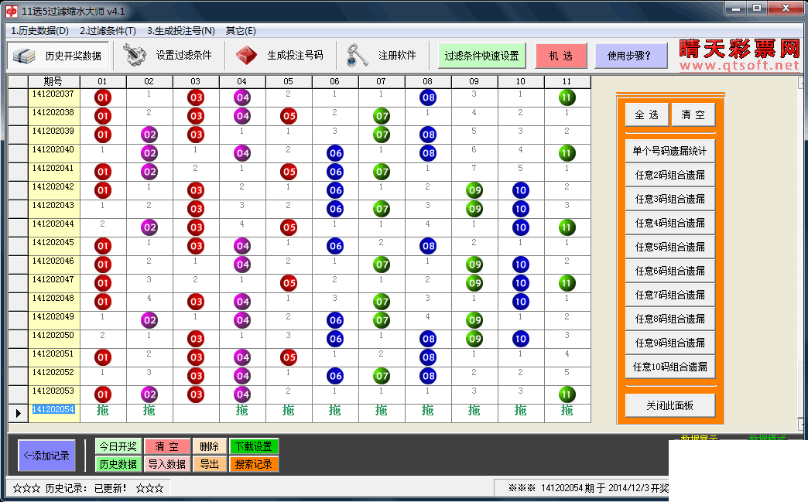The image size is (808, 502).
Task: Select ball 08 in row 141202050
Action: (428, 338)
